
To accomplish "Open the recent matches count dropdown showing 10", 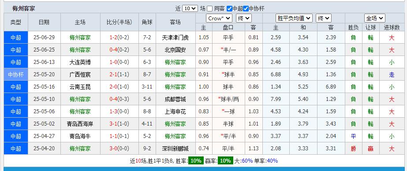I will pos(190,8).
